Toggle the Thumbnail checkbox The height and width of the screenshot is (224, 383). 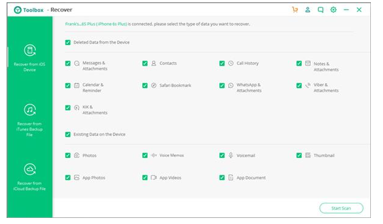(299, 155)
